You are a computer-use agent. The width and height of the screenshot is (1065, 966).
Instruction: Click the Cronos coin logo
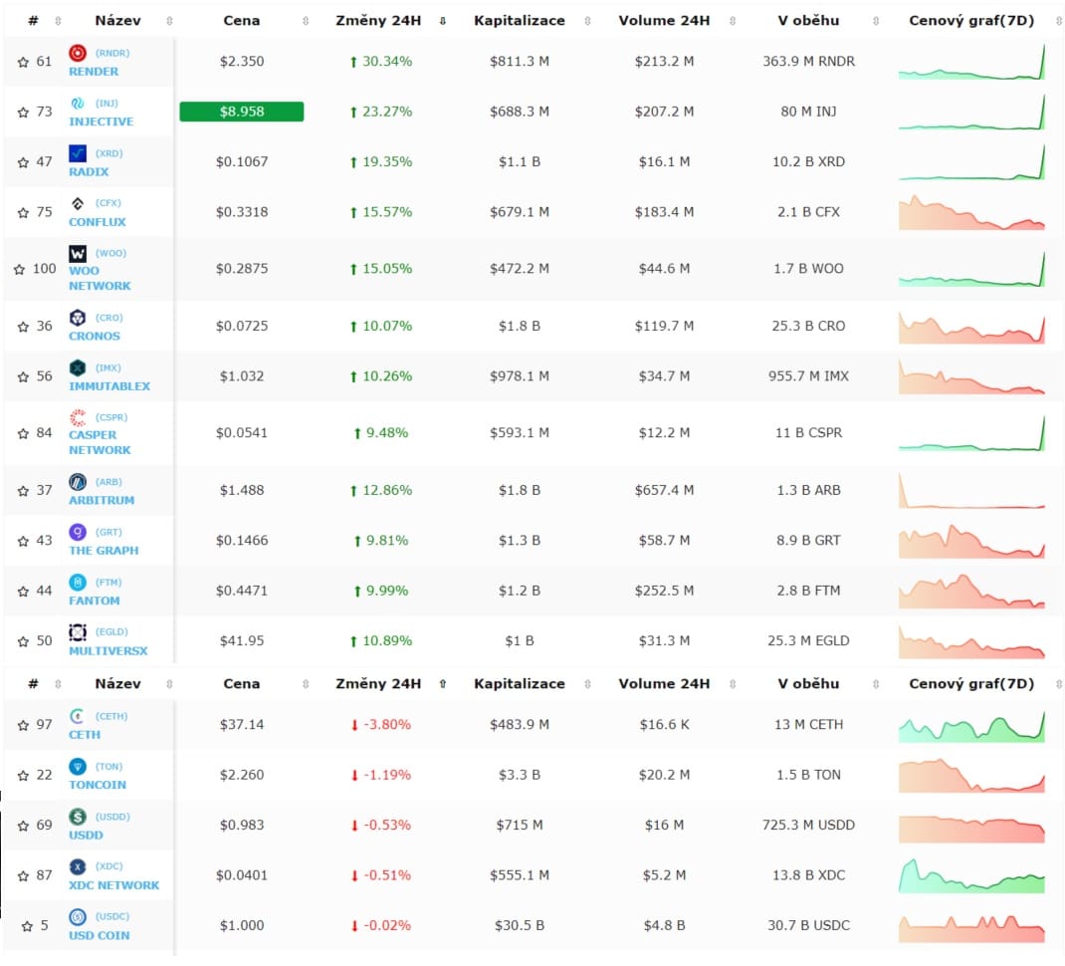click(x=78, y=317)
